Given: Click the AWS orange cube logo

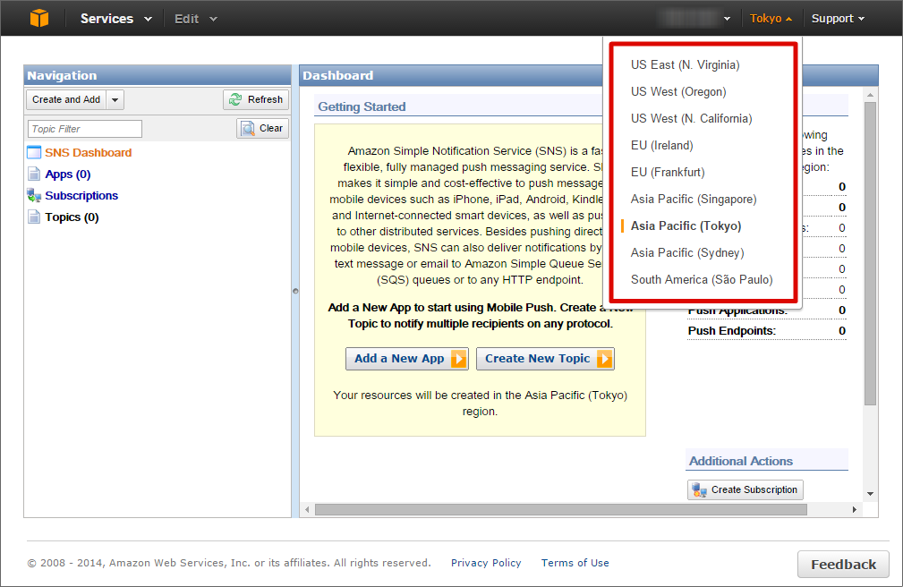Looking at the screenshot, I should (x=39, y=18).
